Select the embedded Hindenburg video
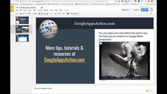Screen dimensions: 167x94 pyautogui.click(x=124, y=61)
